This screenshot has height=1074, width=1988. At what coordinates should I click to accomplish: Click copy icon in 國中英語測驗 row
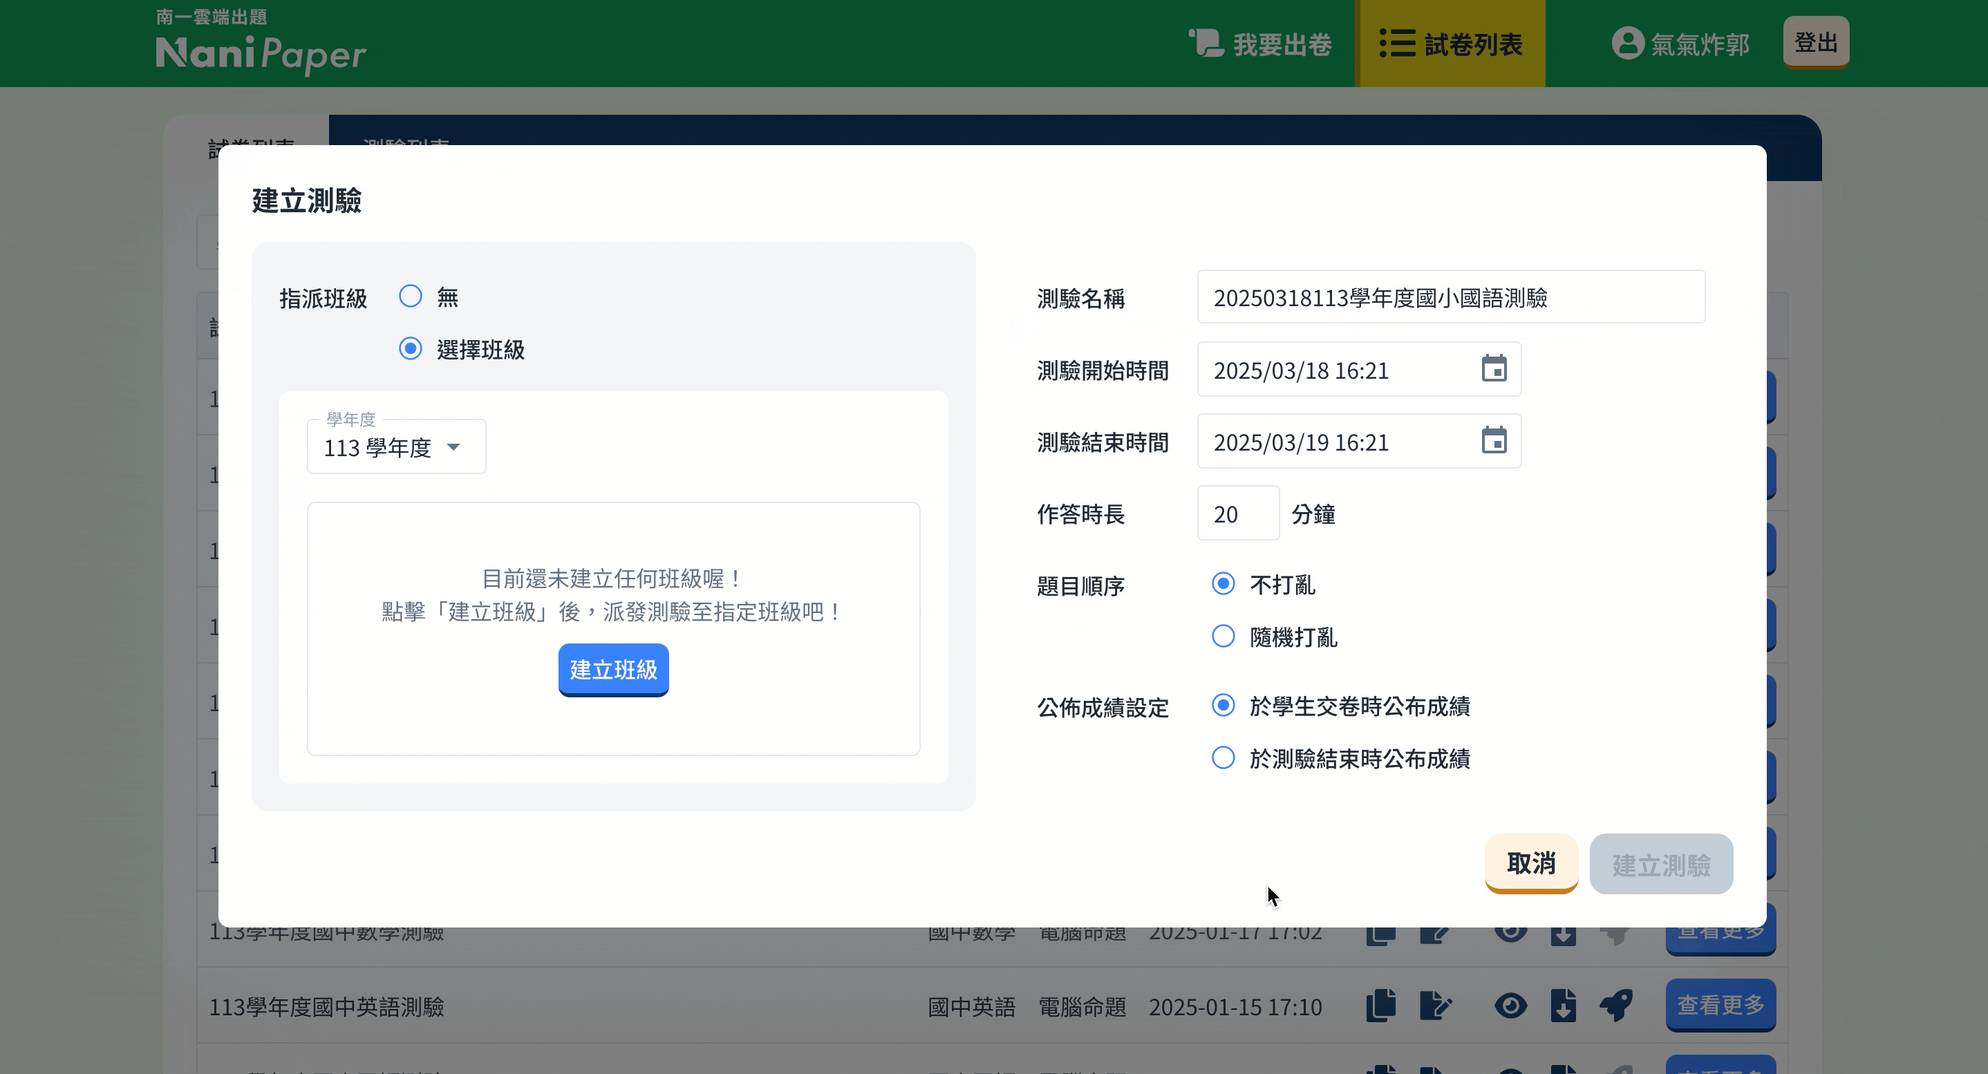1380,1006
